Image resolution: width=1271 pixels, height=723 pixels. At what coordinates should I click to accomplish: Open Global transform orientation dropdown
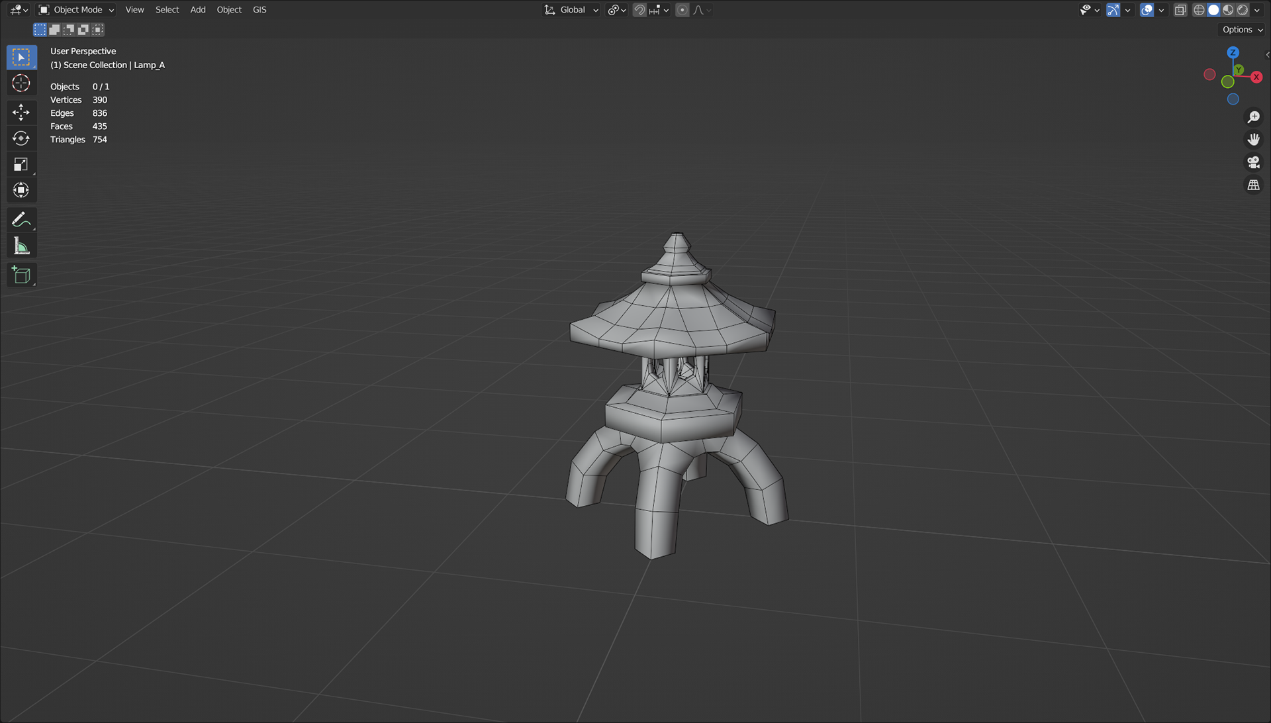572,10
